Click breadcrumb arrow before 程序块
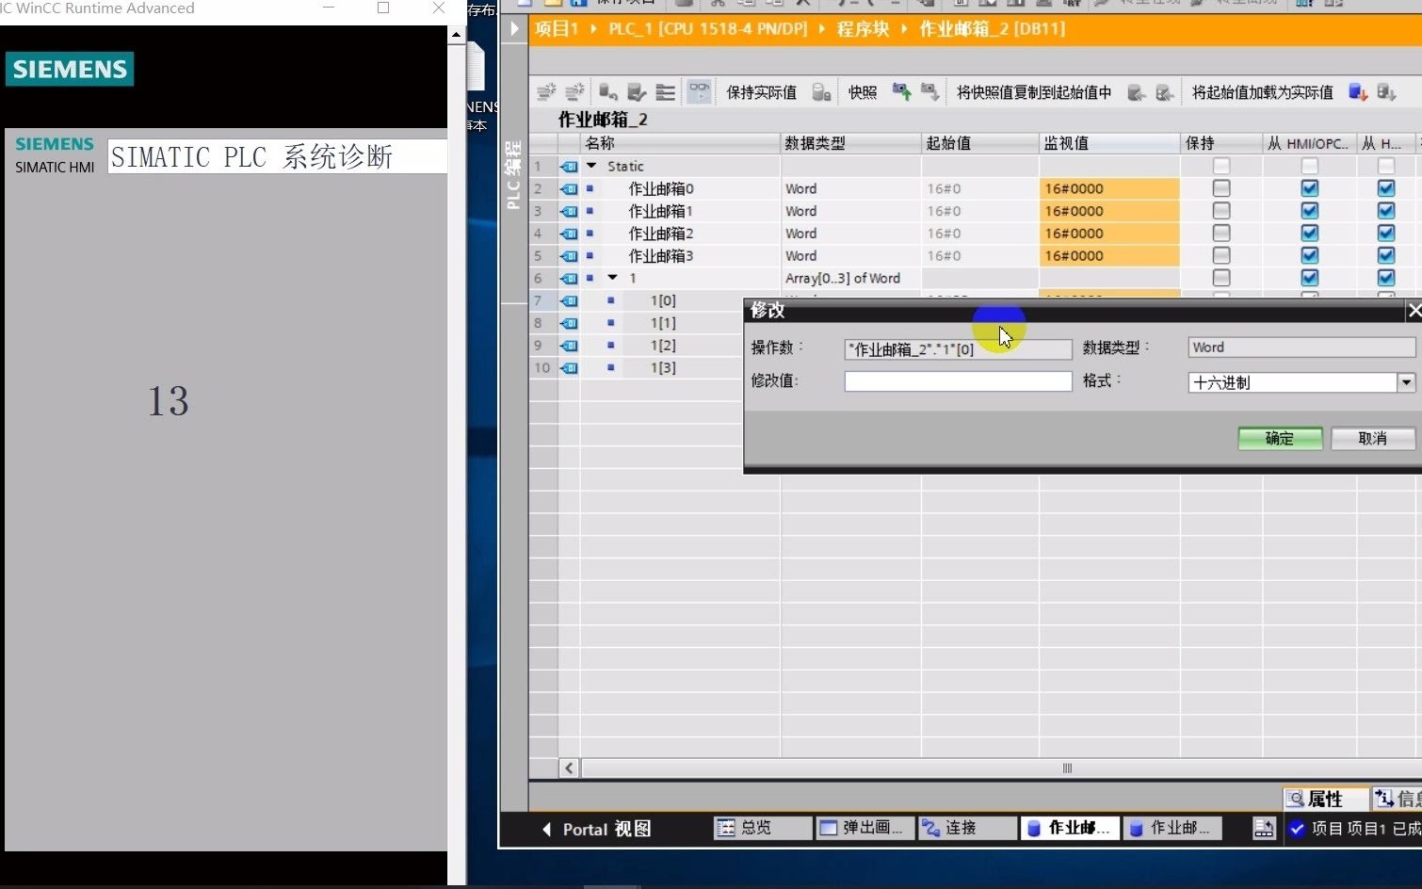The image size is (1422, 889). [x=821, y=29]
